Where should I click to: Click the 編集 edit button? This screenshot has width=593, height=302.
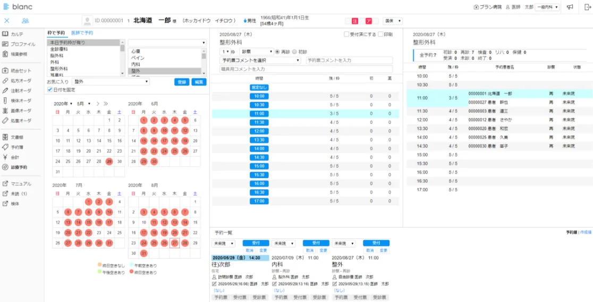pos(199,82)
